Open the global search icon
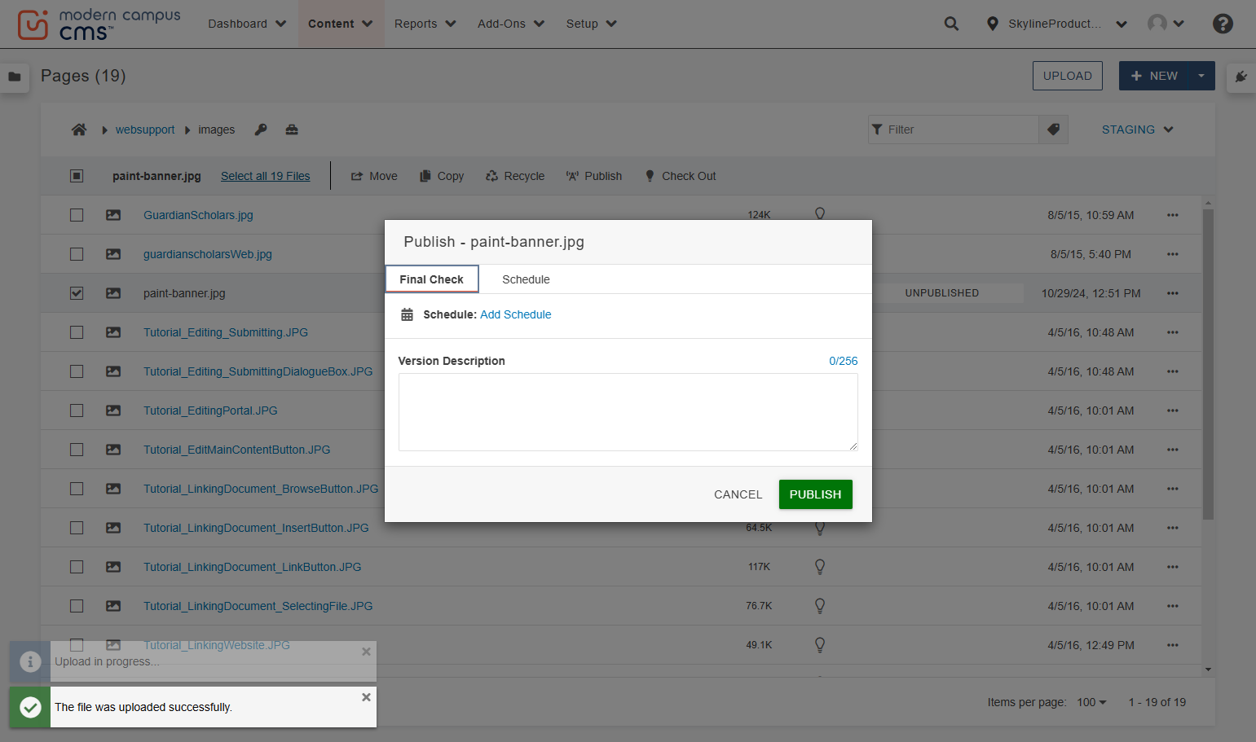The height and width of the screenshot is (742, 1256). (x=951, y=24)
